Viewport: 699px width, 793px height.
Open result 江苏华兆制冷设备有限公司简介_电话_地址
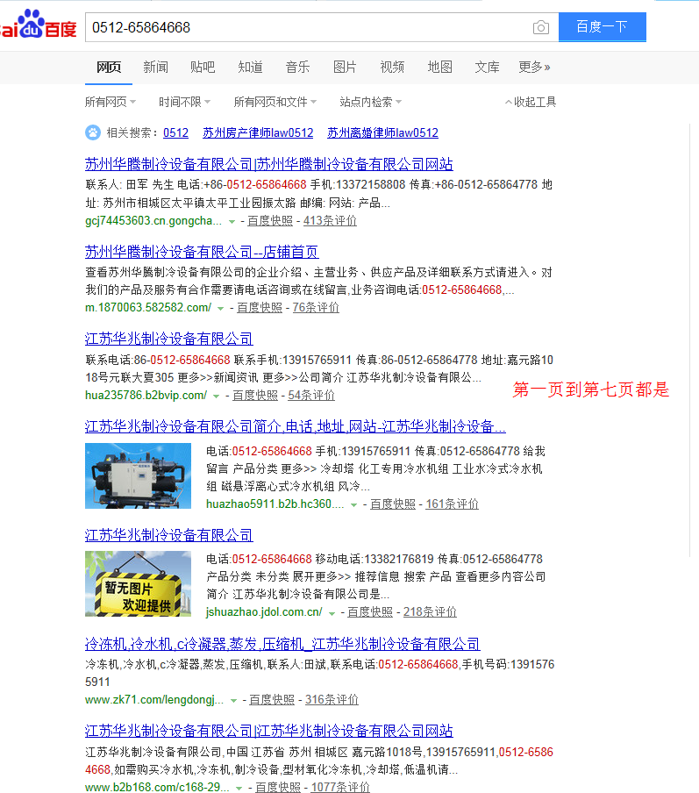(296, 426)
